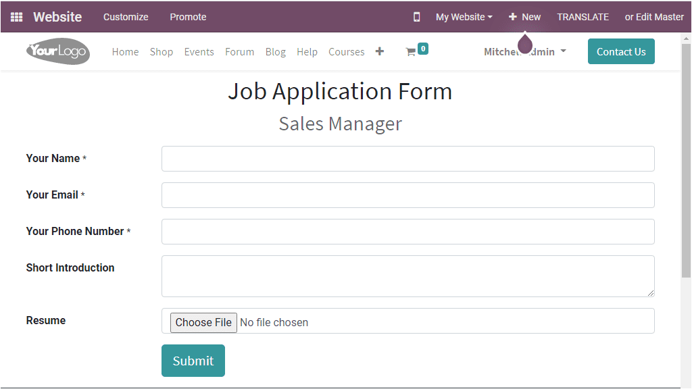
Task: Click the cart item count badge
Action: tap(423, 49)
